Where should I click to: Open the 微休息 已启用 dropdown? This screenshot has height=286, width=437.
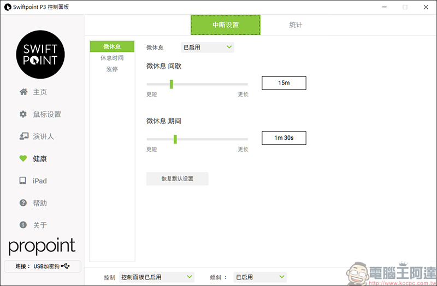pos(208,47)
